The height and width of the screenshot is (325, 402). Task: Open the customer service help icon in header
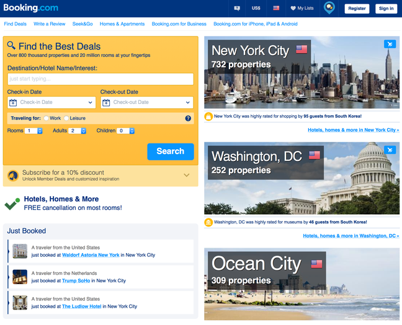point(237,9)
